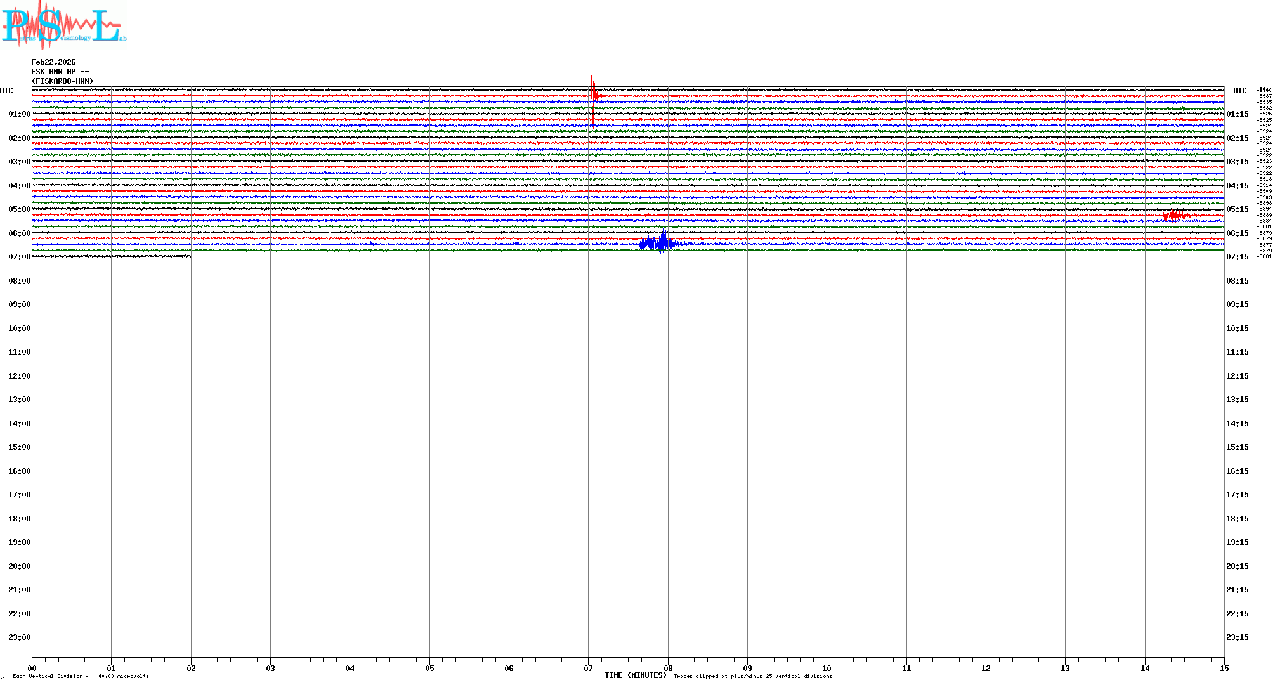Click the 18:15 label on right axis

click(1237, 519)
